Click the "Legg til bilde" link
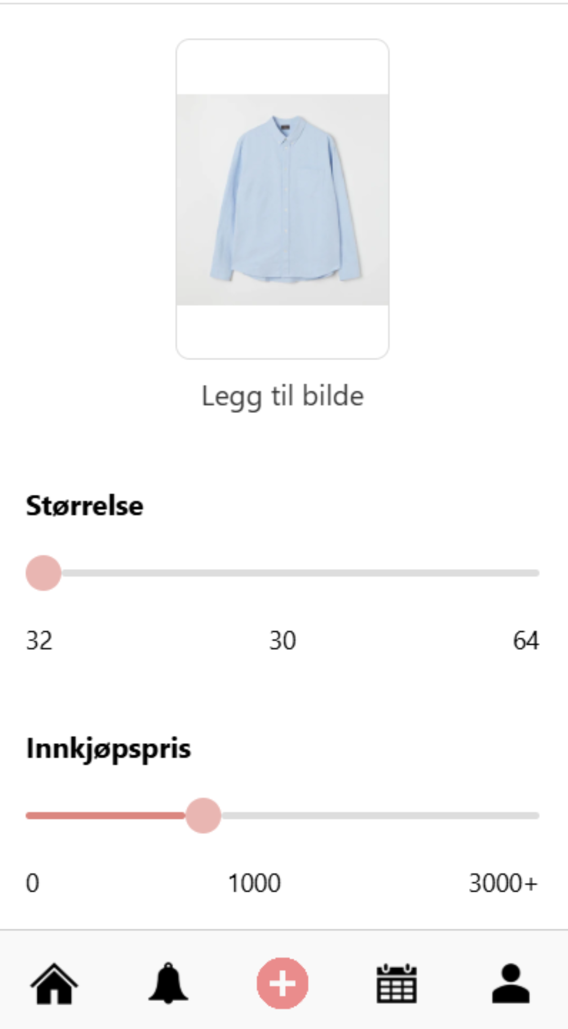Viewport: 568px width, 1029px height. [x=283, y=396]
